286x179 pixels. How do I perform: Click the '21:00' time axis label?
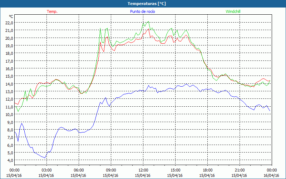(240, 170)
